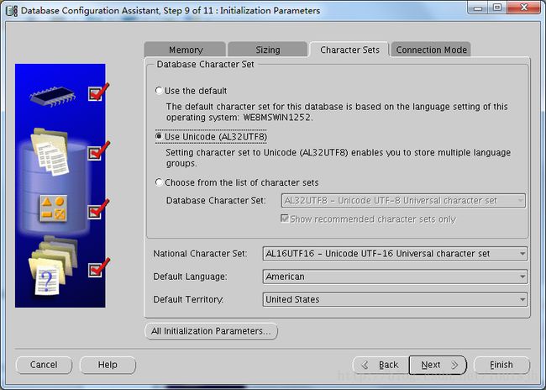
Task: Select the 'Use the default' radio button
Action: tap(159, 91)
